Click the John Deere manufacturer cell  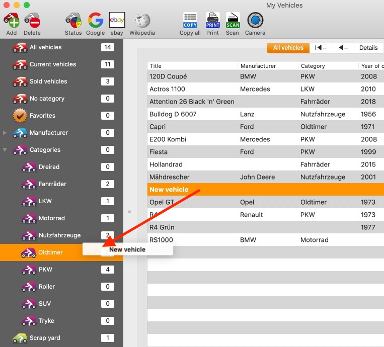(257, 177)
